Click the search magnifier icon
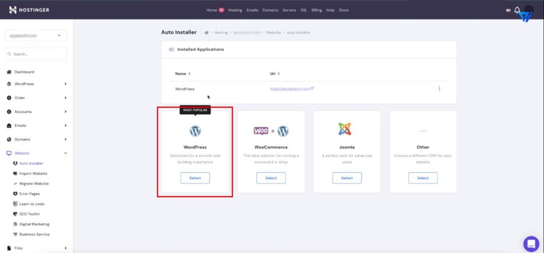 [10, 54]
